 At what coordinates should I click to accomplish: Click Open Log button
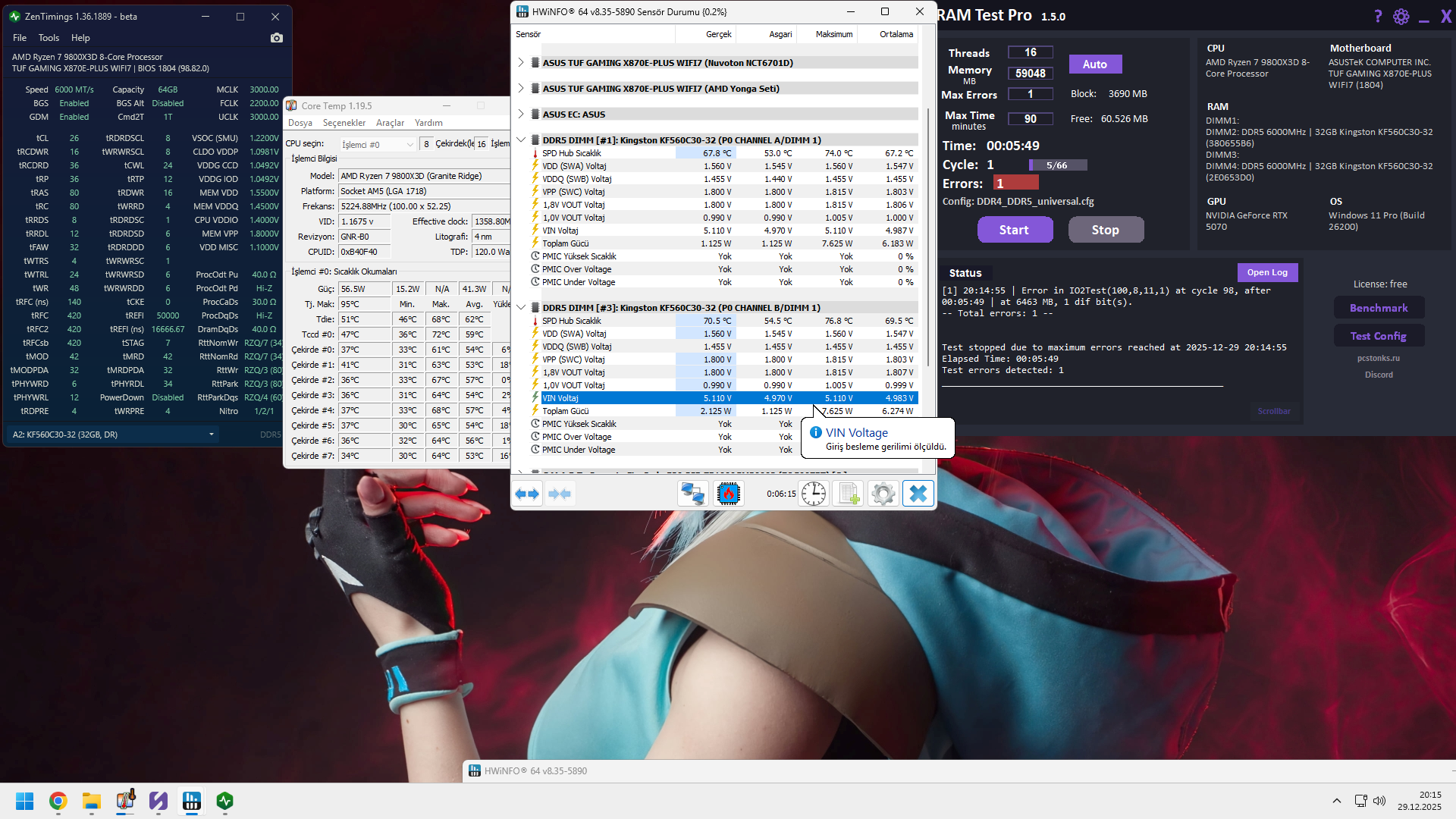(x=1267, y=272)
